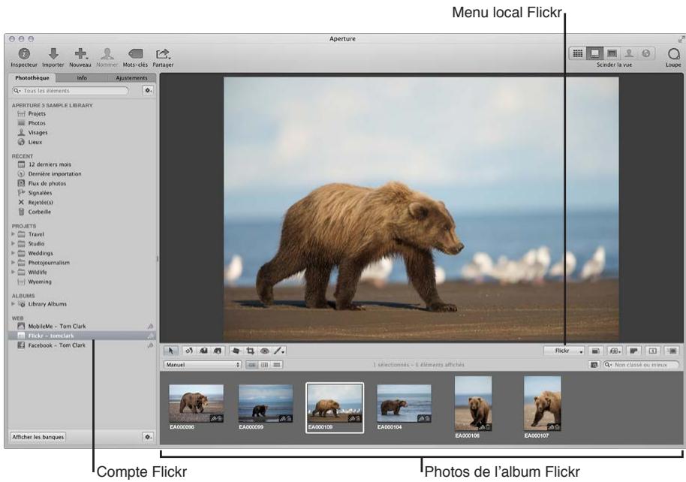The width and height of the screenshot is (686, 482).
Task: Expand the Wildlife project folder
Action: [13, 272]
